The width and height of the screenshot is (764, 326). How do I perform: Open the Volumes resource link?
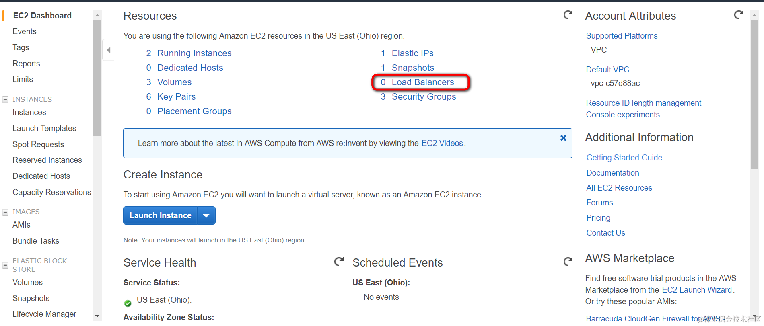(174, 82)
